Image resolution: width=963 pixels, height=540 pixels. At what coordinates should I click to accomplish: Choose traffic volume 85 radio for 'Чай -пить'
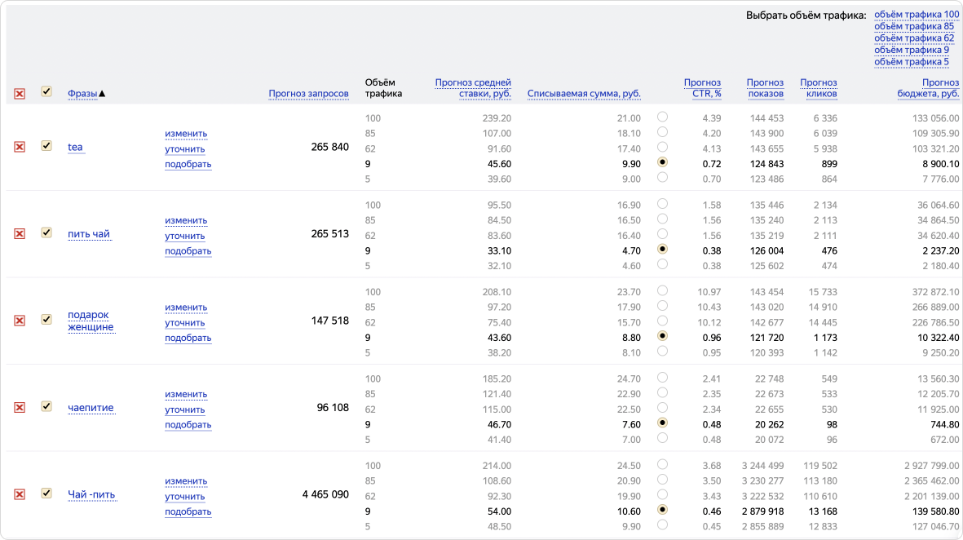click(662, 480)
